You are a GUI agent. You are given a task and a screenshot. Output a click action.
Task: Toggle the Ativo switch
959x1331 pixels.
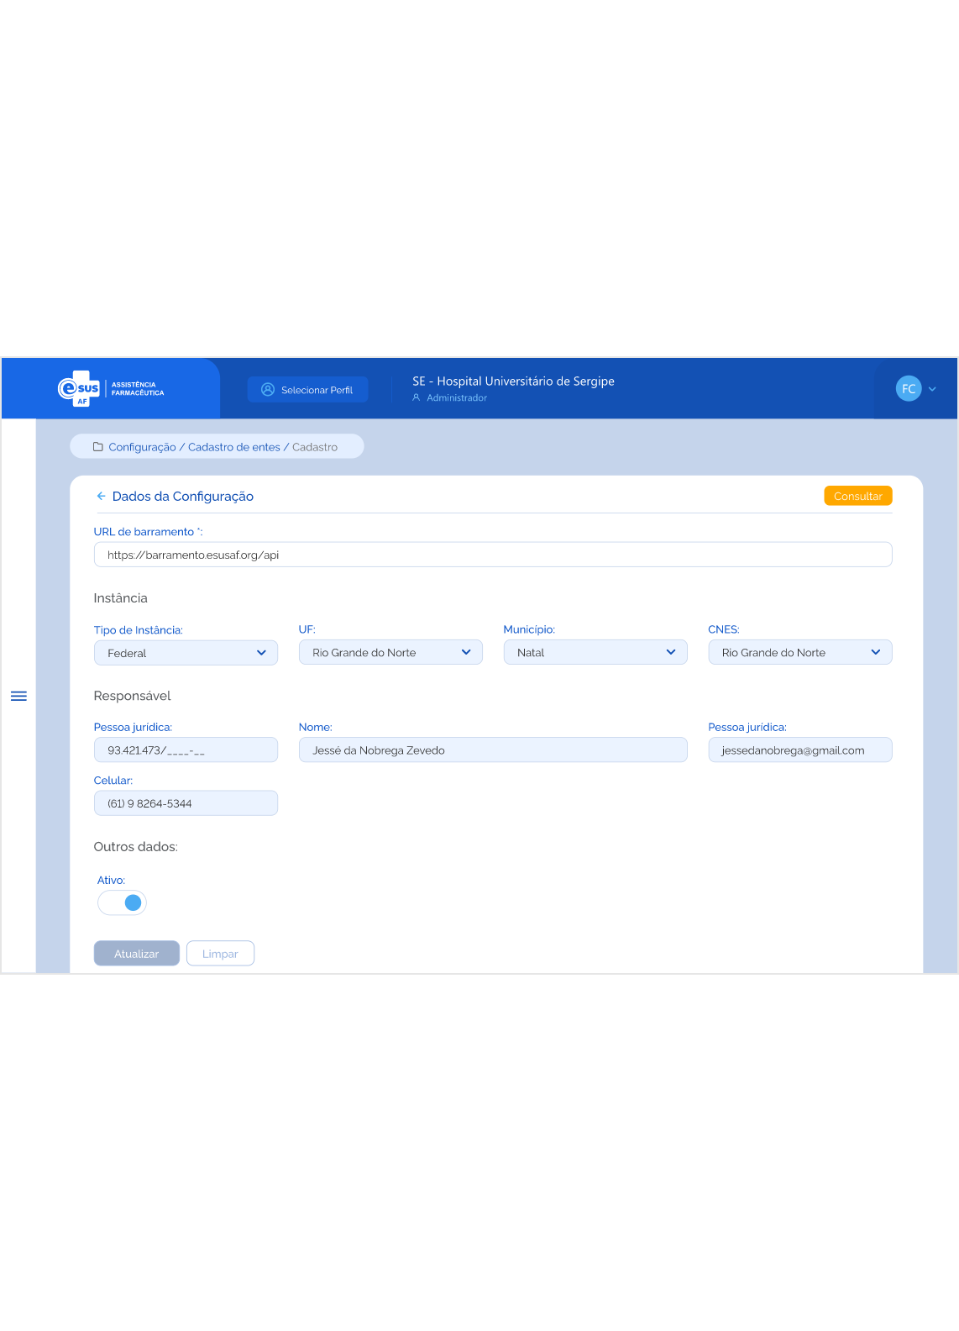pos(123,902)
